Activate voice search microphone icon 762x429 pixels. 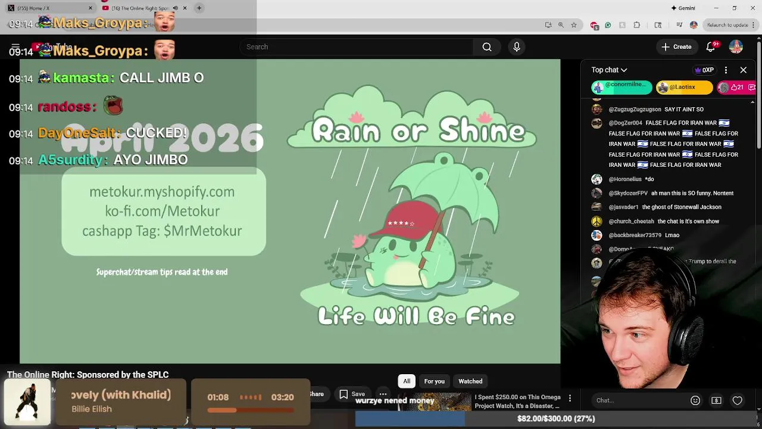tap(517, 47)
